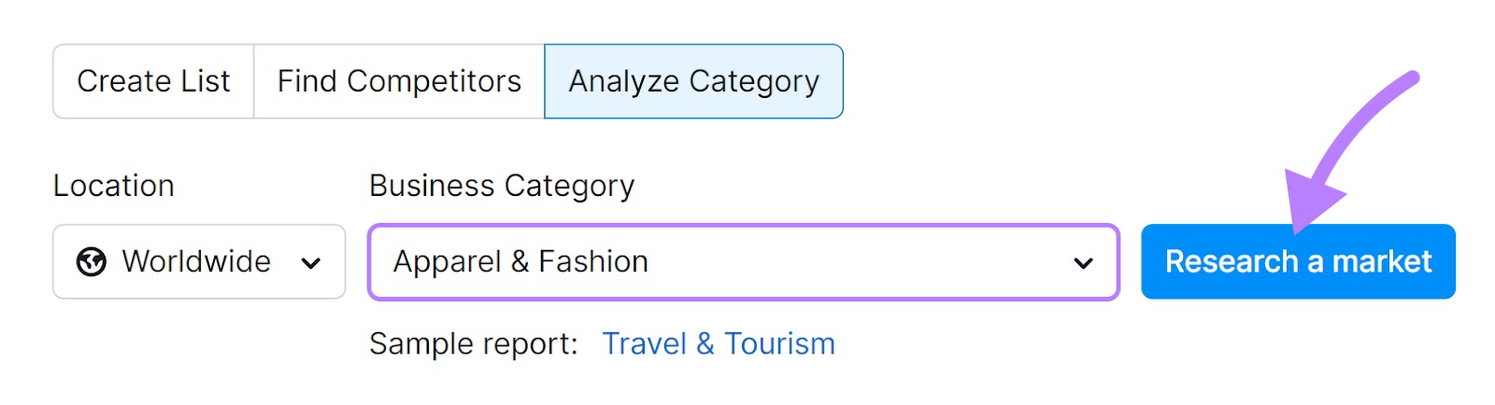This screenshot has width=1495, height=405.
Task: Click the globe icon beside Worldwide
Action: point(92,262)
